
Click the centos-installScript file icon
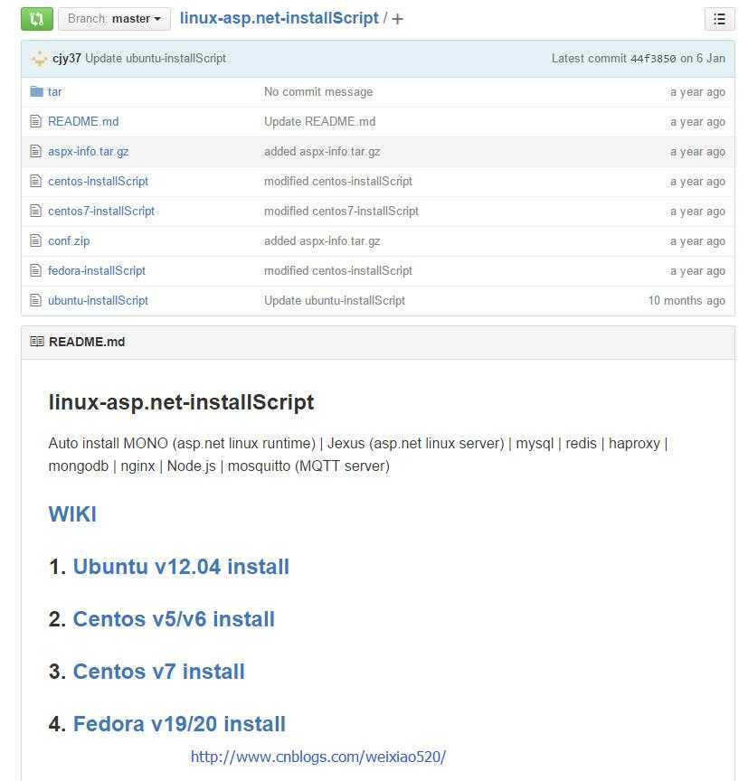click(x=36, y=182)
